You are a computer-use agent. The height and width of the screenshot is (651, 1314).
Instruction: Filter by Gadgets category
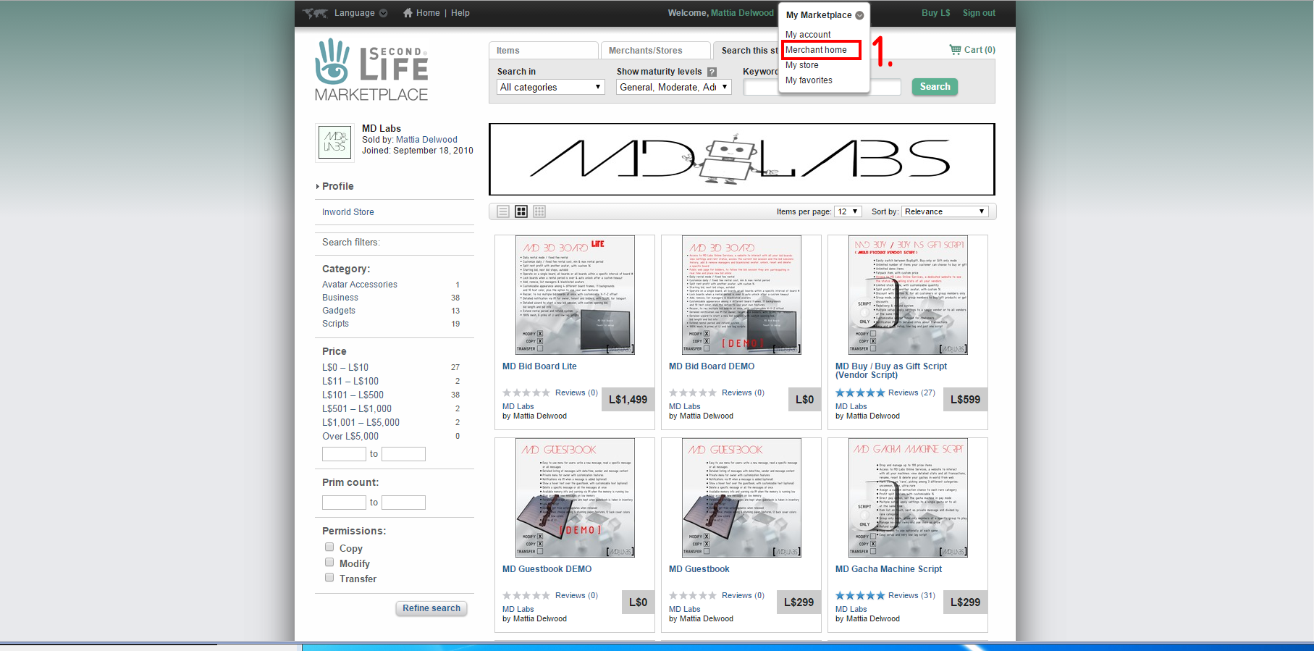tap(339, 311)
